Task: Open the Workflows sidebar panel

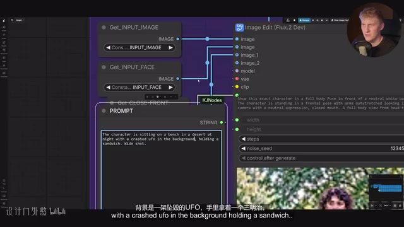Action: (4, 52)
